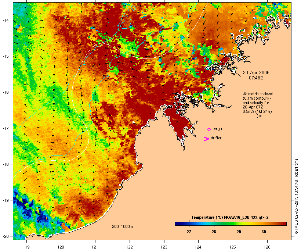Viewport: 301px width, 250px height.
Task: Click the longitude label 125
Action: tap(233, 247)
